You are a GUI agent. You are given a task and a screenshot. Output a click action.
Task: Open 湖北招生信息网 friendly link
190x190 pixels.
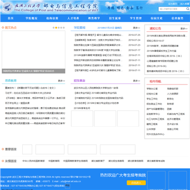116,161
